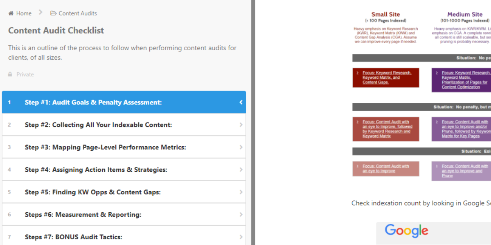
Task: Open Step #3: Mapping Page-Level Performance Metrics
Action: point(105,147)
